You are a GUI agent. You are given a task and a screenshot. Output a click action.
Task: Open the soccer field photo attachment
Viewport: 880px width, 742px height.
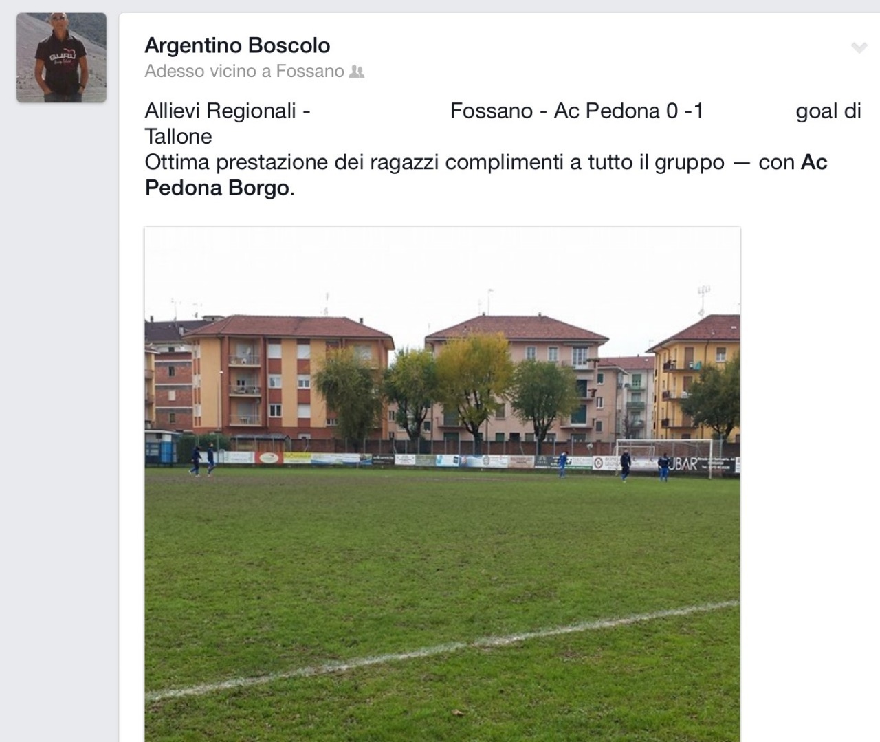click(442, 484)
